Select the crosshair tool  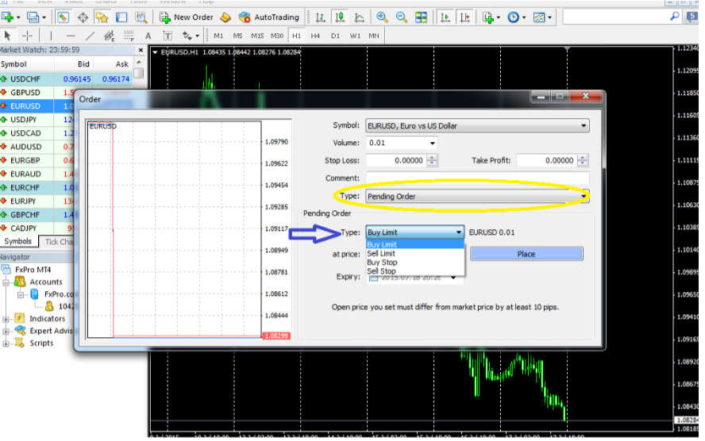(28, 36)
